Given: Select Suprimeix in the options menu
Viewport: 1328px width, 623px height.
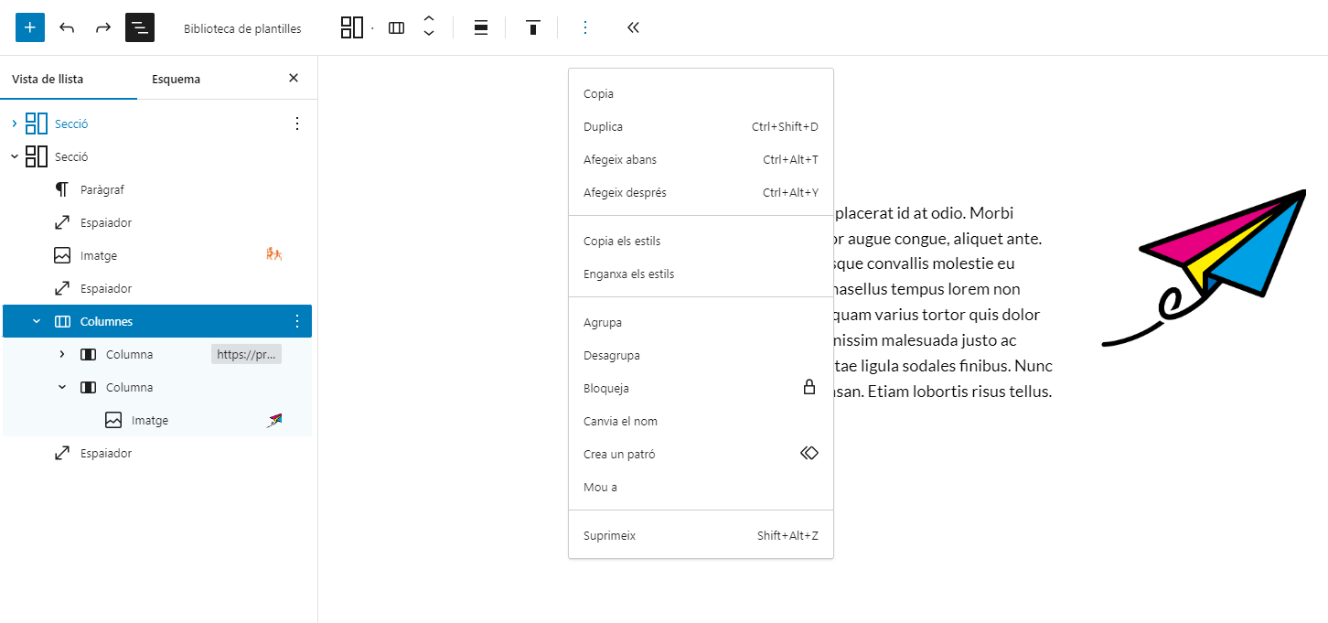Looking at the screenshot, I should click(x=609, y=535).
